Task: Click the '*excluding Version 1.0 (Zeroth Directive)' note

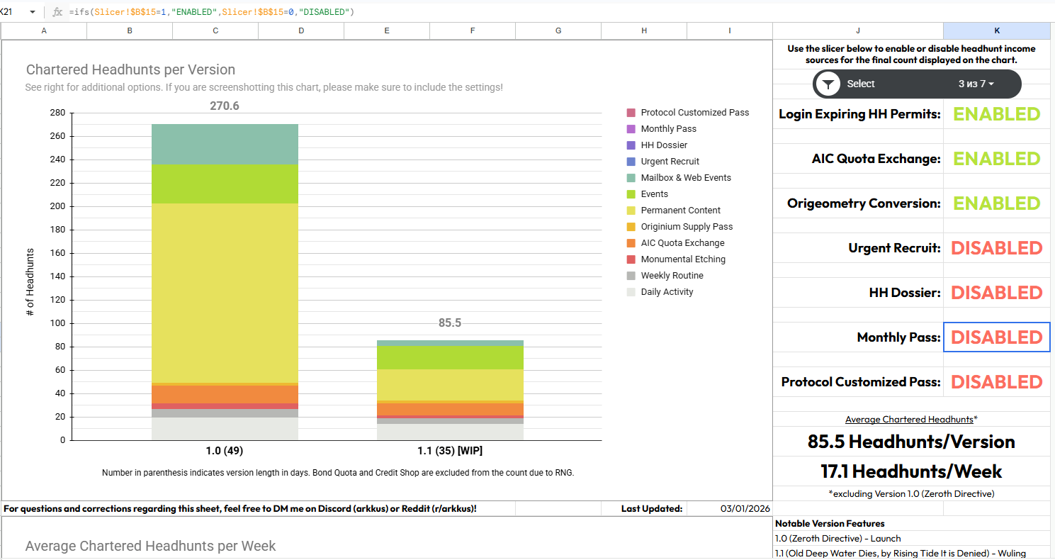Action: 912,493
